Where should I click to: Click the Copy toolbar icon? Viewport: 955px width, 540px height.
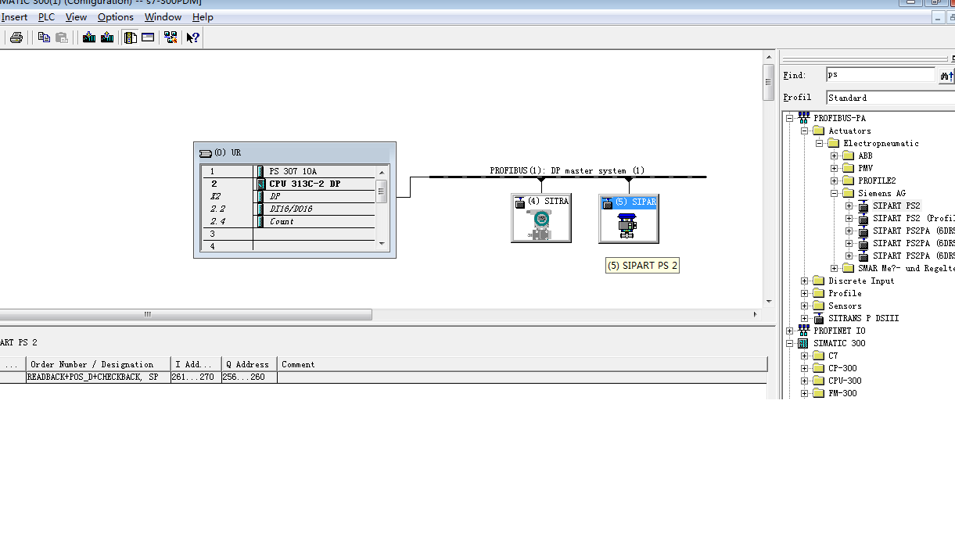coord(44,37)
